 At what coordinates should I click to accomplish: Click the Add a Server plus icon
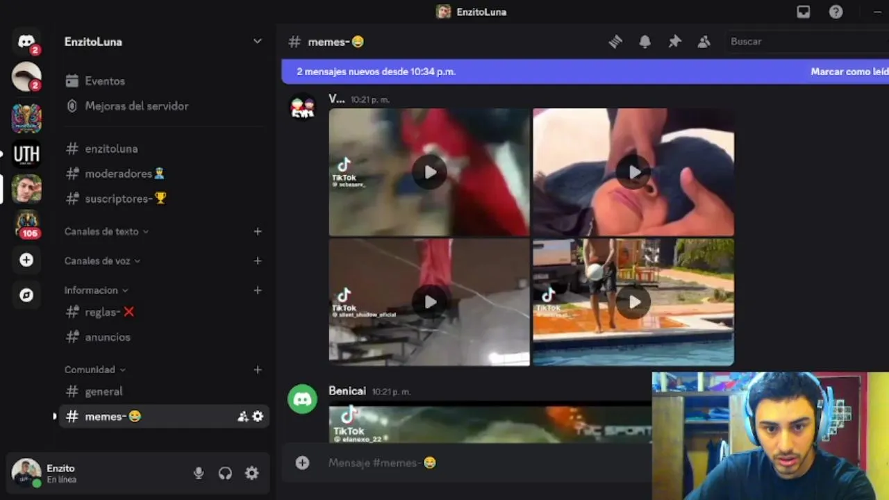coord(26,260)
